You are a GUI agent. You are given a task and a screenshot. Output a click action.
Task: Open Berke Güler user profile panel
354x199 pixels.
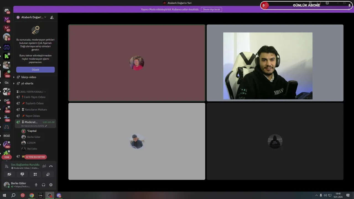[17, 185]
